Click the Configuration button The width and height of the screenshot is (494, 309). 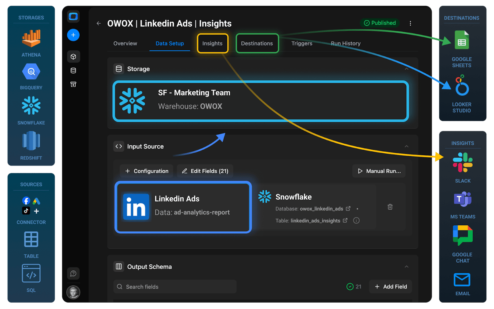pos(146,171)
